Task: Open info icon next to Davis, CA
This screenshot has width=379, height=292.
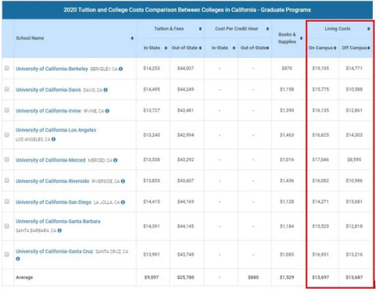Action: pyautogui.click(x=105, y=90)
